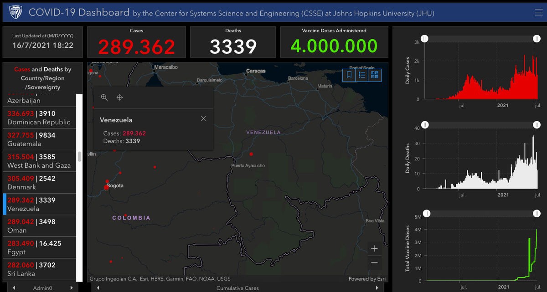The height and width of the screenshot is (292, 547).
Task: Open the hamburger menu in the header
Action: coord(538,12)
